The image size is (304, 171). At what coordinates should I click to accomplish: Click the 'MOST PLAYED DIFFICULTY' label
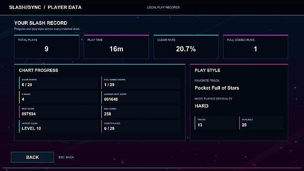[x=213, y=99]
